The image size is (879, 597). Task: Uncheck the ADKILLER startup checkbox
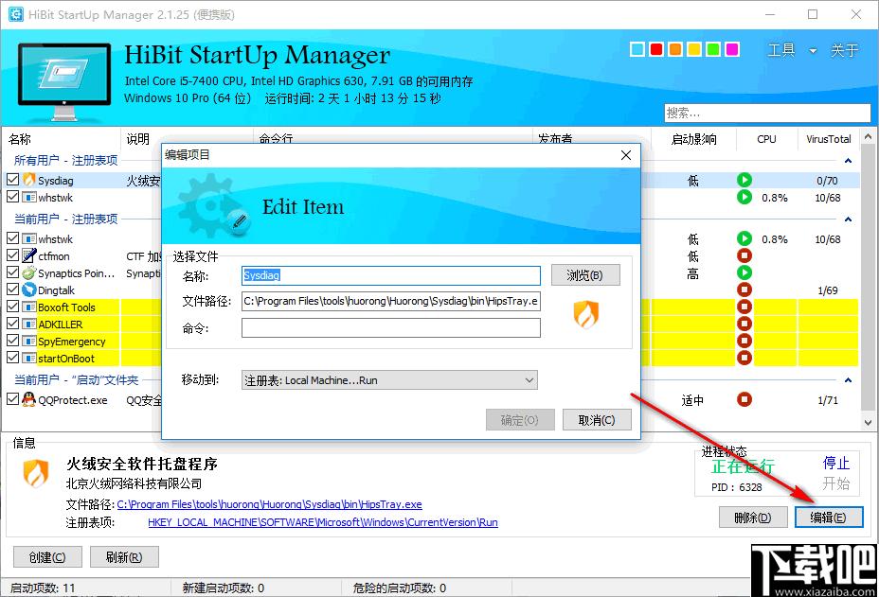(13, 324)
